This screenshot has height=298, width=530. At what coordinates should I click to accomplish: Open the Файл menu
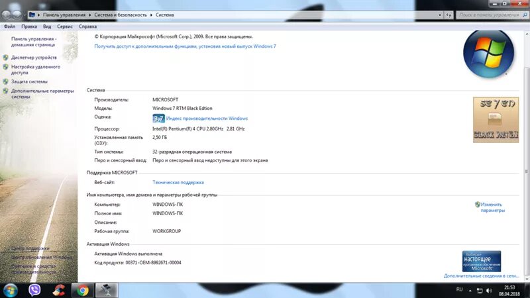coord(9,26)
